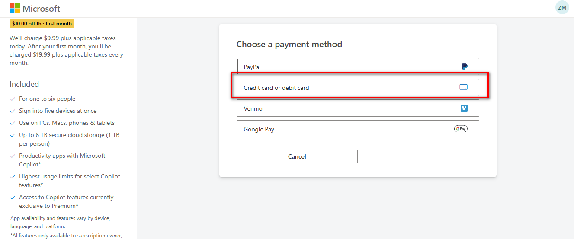Screen dimensions: 574x239
Task: Click the credit card icon
Action: coord(463,87)
